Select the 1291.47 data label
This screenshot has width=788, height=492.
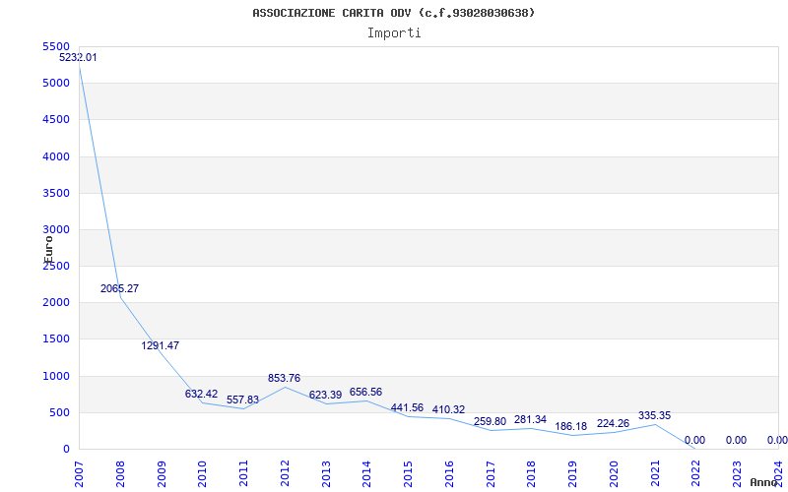coord(161,345)
